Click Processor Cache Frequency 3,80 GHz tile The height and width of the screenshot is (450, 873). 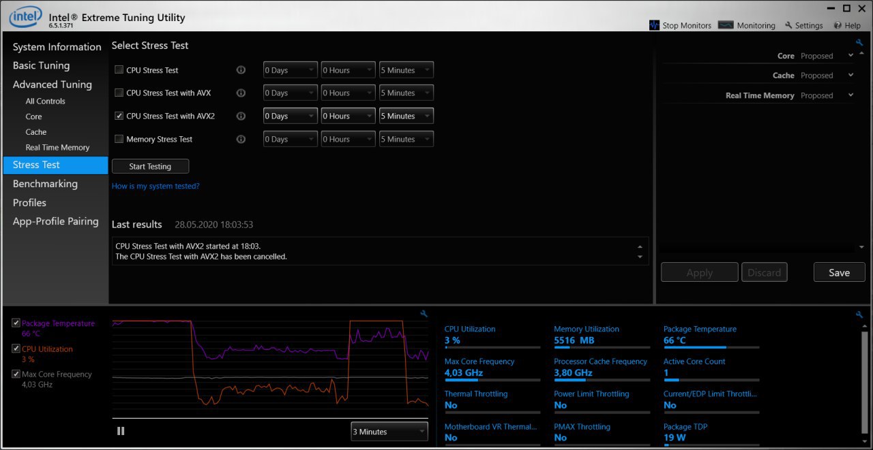pos(602,369)
